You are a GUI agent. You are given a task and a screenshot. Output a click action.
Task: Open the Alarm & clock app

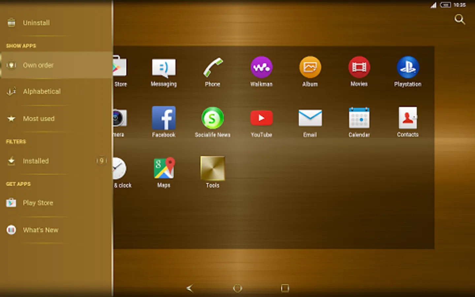(x=119, y=168)
